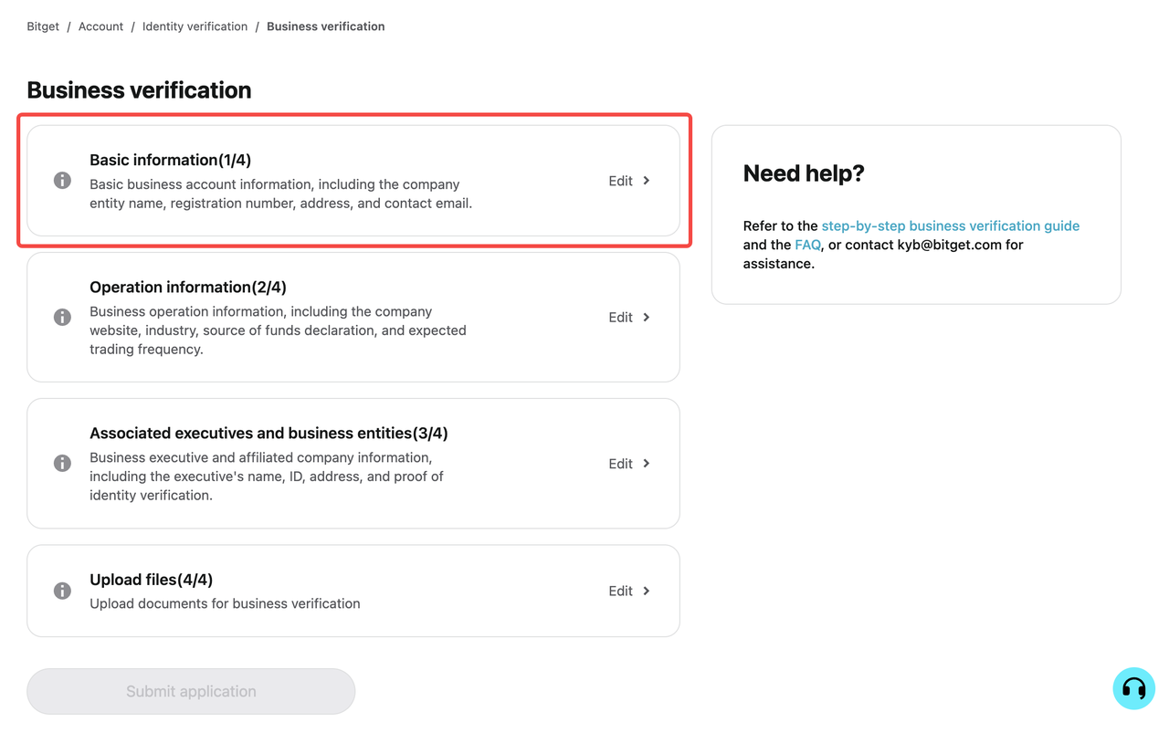Open the customer support headset icon
The height and width of the screenshot is (733, 1169).
pos(1133,689)
